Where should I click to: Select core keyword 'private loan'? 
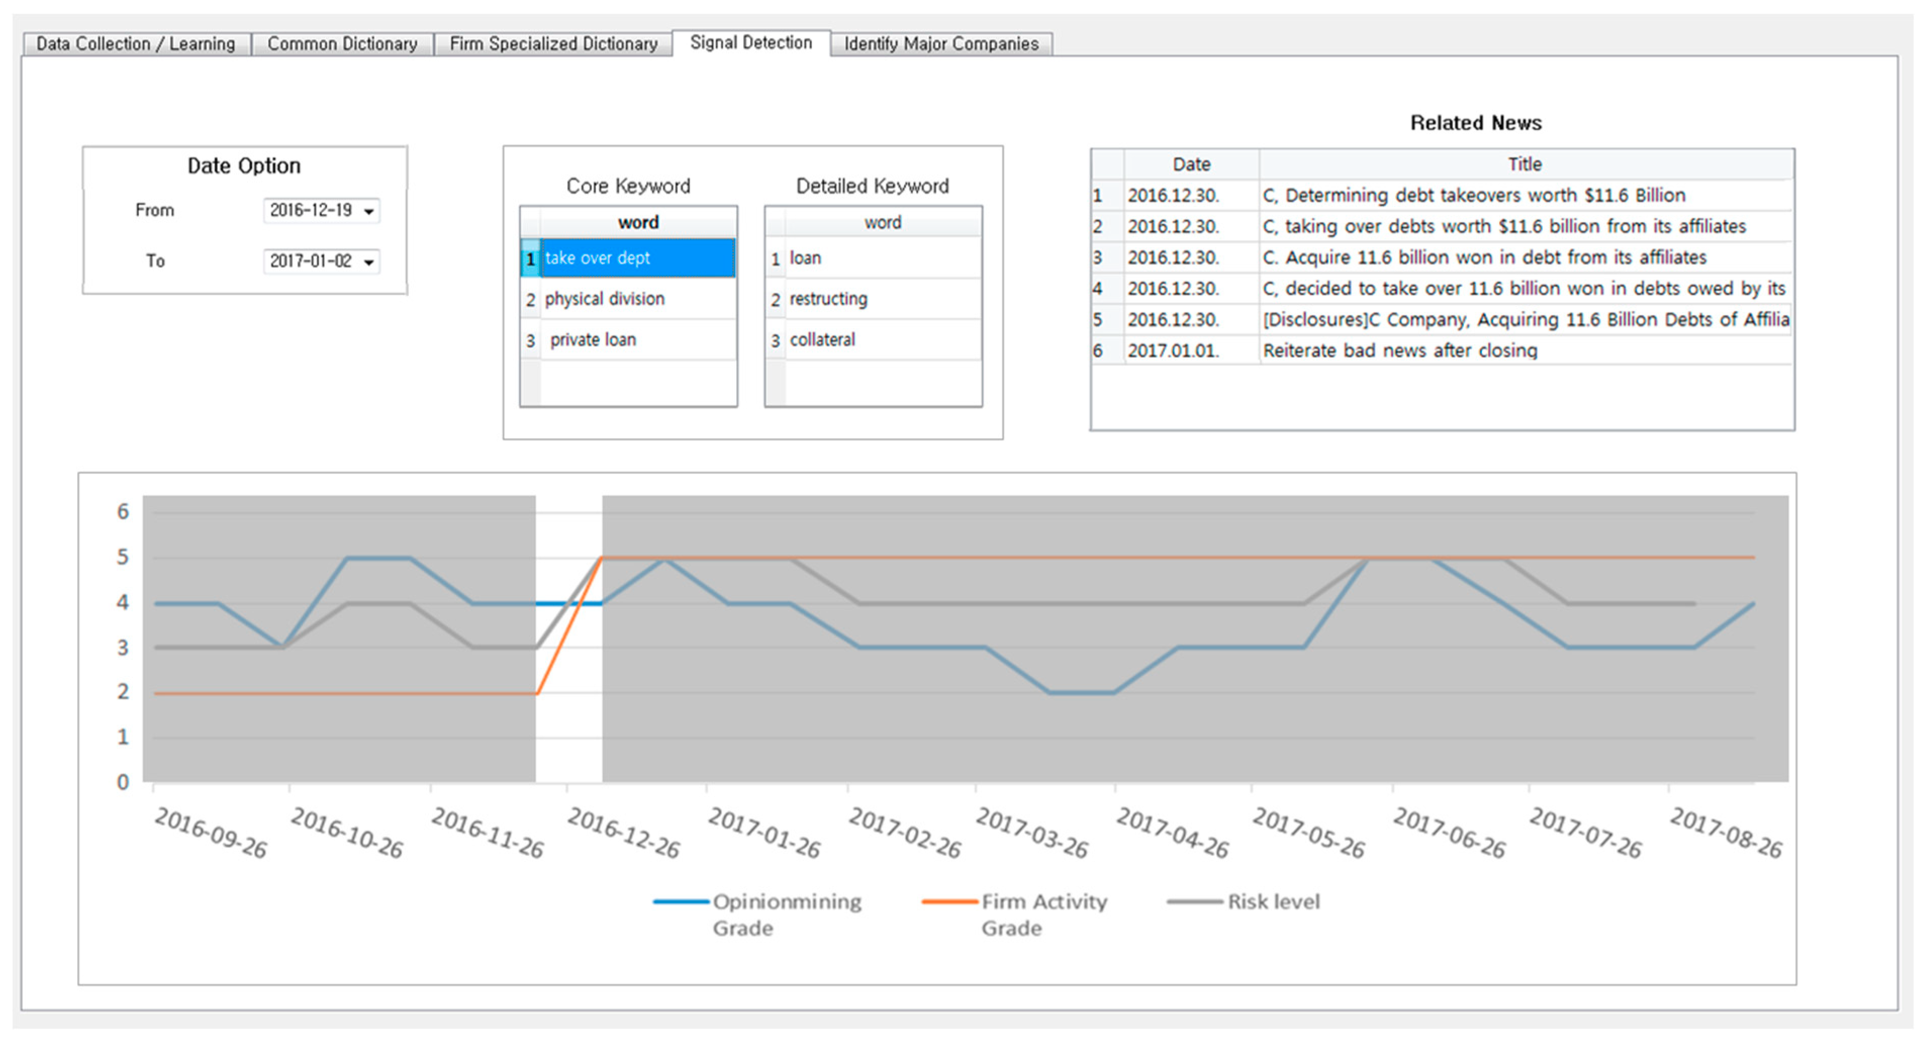point(593,340)
